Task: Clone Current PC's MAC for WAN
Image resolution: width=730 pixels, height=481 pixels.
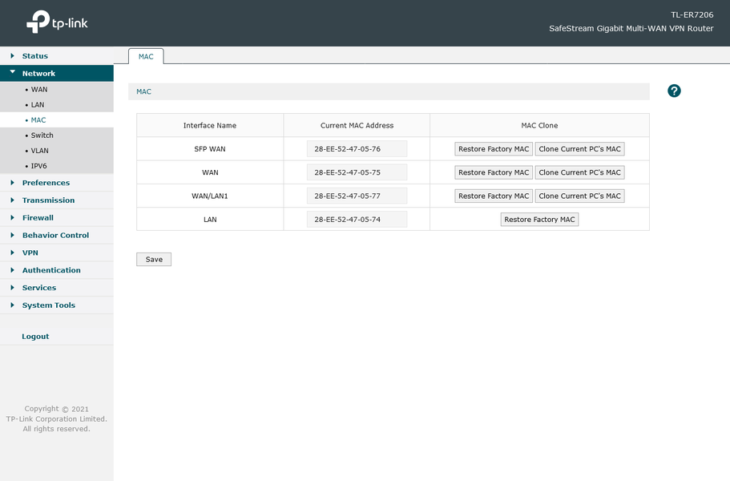Action: tap(579, 172)
